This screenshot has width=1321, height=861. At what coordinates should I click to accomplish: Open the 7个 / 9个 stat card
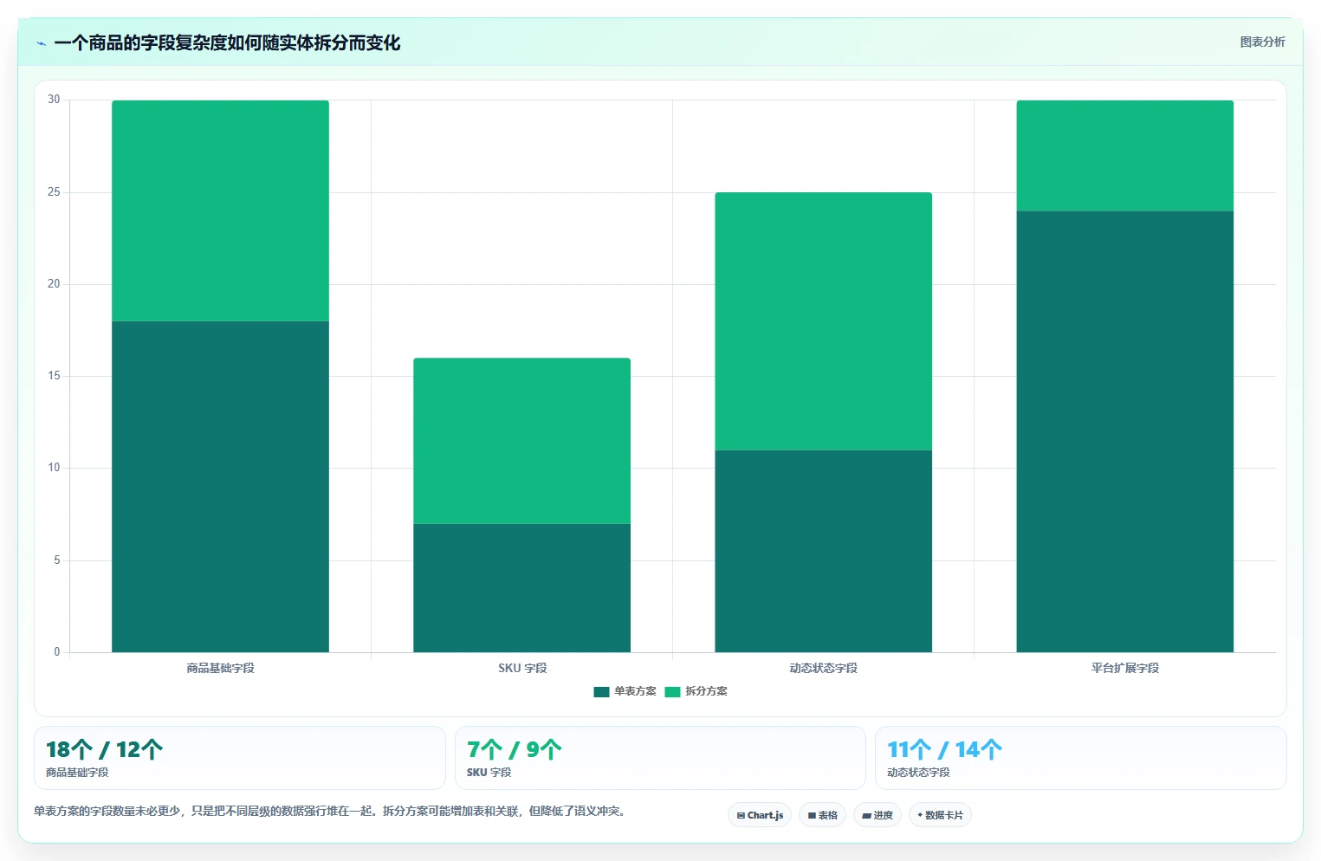coord(660,758)
